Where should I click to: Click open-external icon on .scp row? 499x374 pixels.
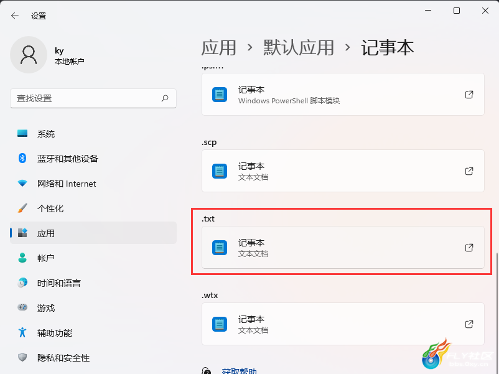tap(469, 171)
